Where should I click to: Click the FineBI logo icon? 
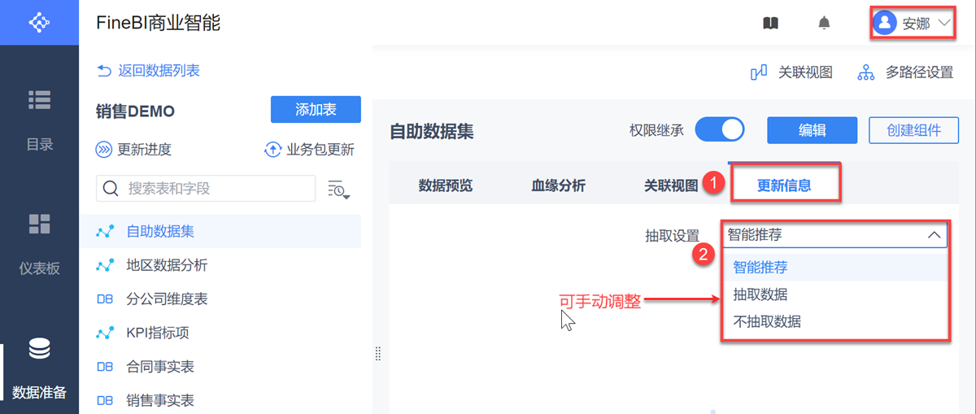(39, 23)
